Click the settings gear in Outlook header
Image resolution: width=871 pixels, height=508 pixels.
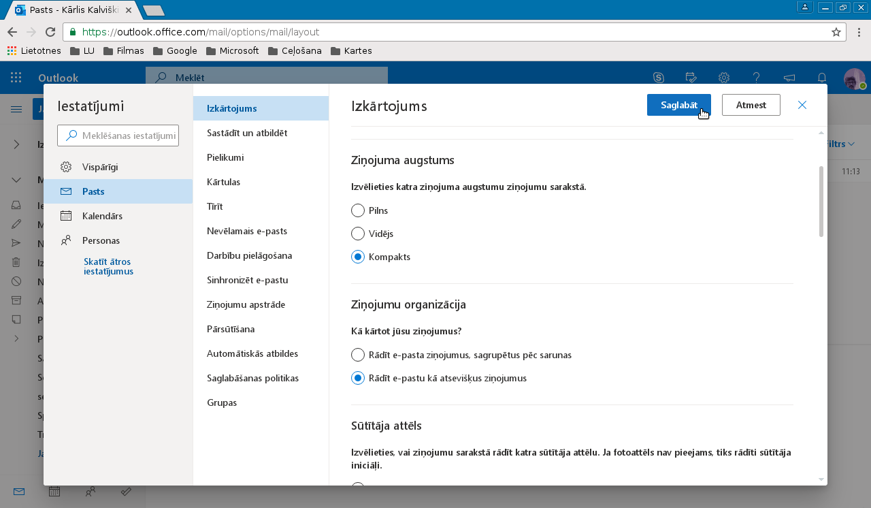[x=724, y=78]
